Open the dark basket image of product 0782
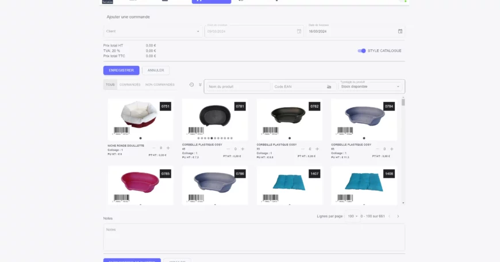Viewport: 500px width, 262px height. (289, 115)
